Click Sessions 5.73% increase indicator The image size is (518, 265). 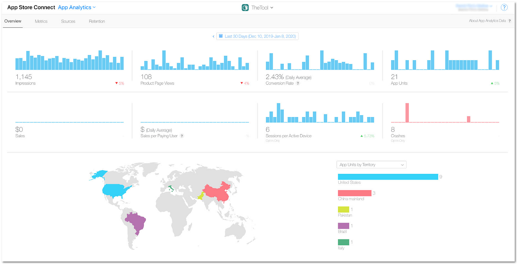click(x=367, y=136)
